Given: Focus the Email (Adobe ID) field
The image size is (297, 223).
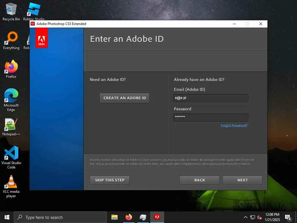Looking at the screenshot, I should pos(211,98).
